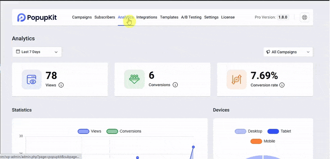Toggle the Views legend in Statistics chart
The image size is (330, 159).
(90, 131)
